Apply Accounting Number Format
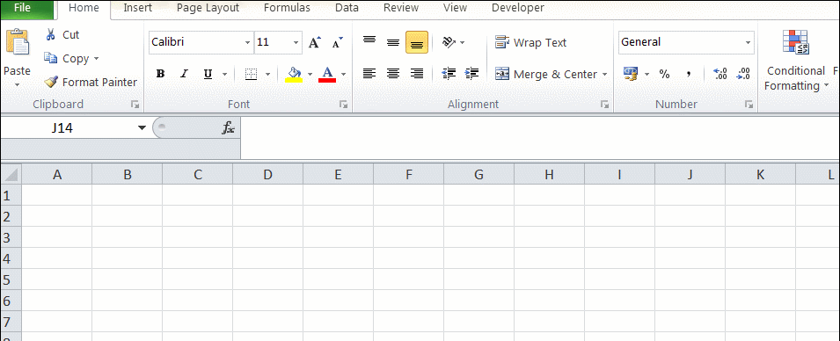Viewport: 840px width, 341px height. click(631, 74)
